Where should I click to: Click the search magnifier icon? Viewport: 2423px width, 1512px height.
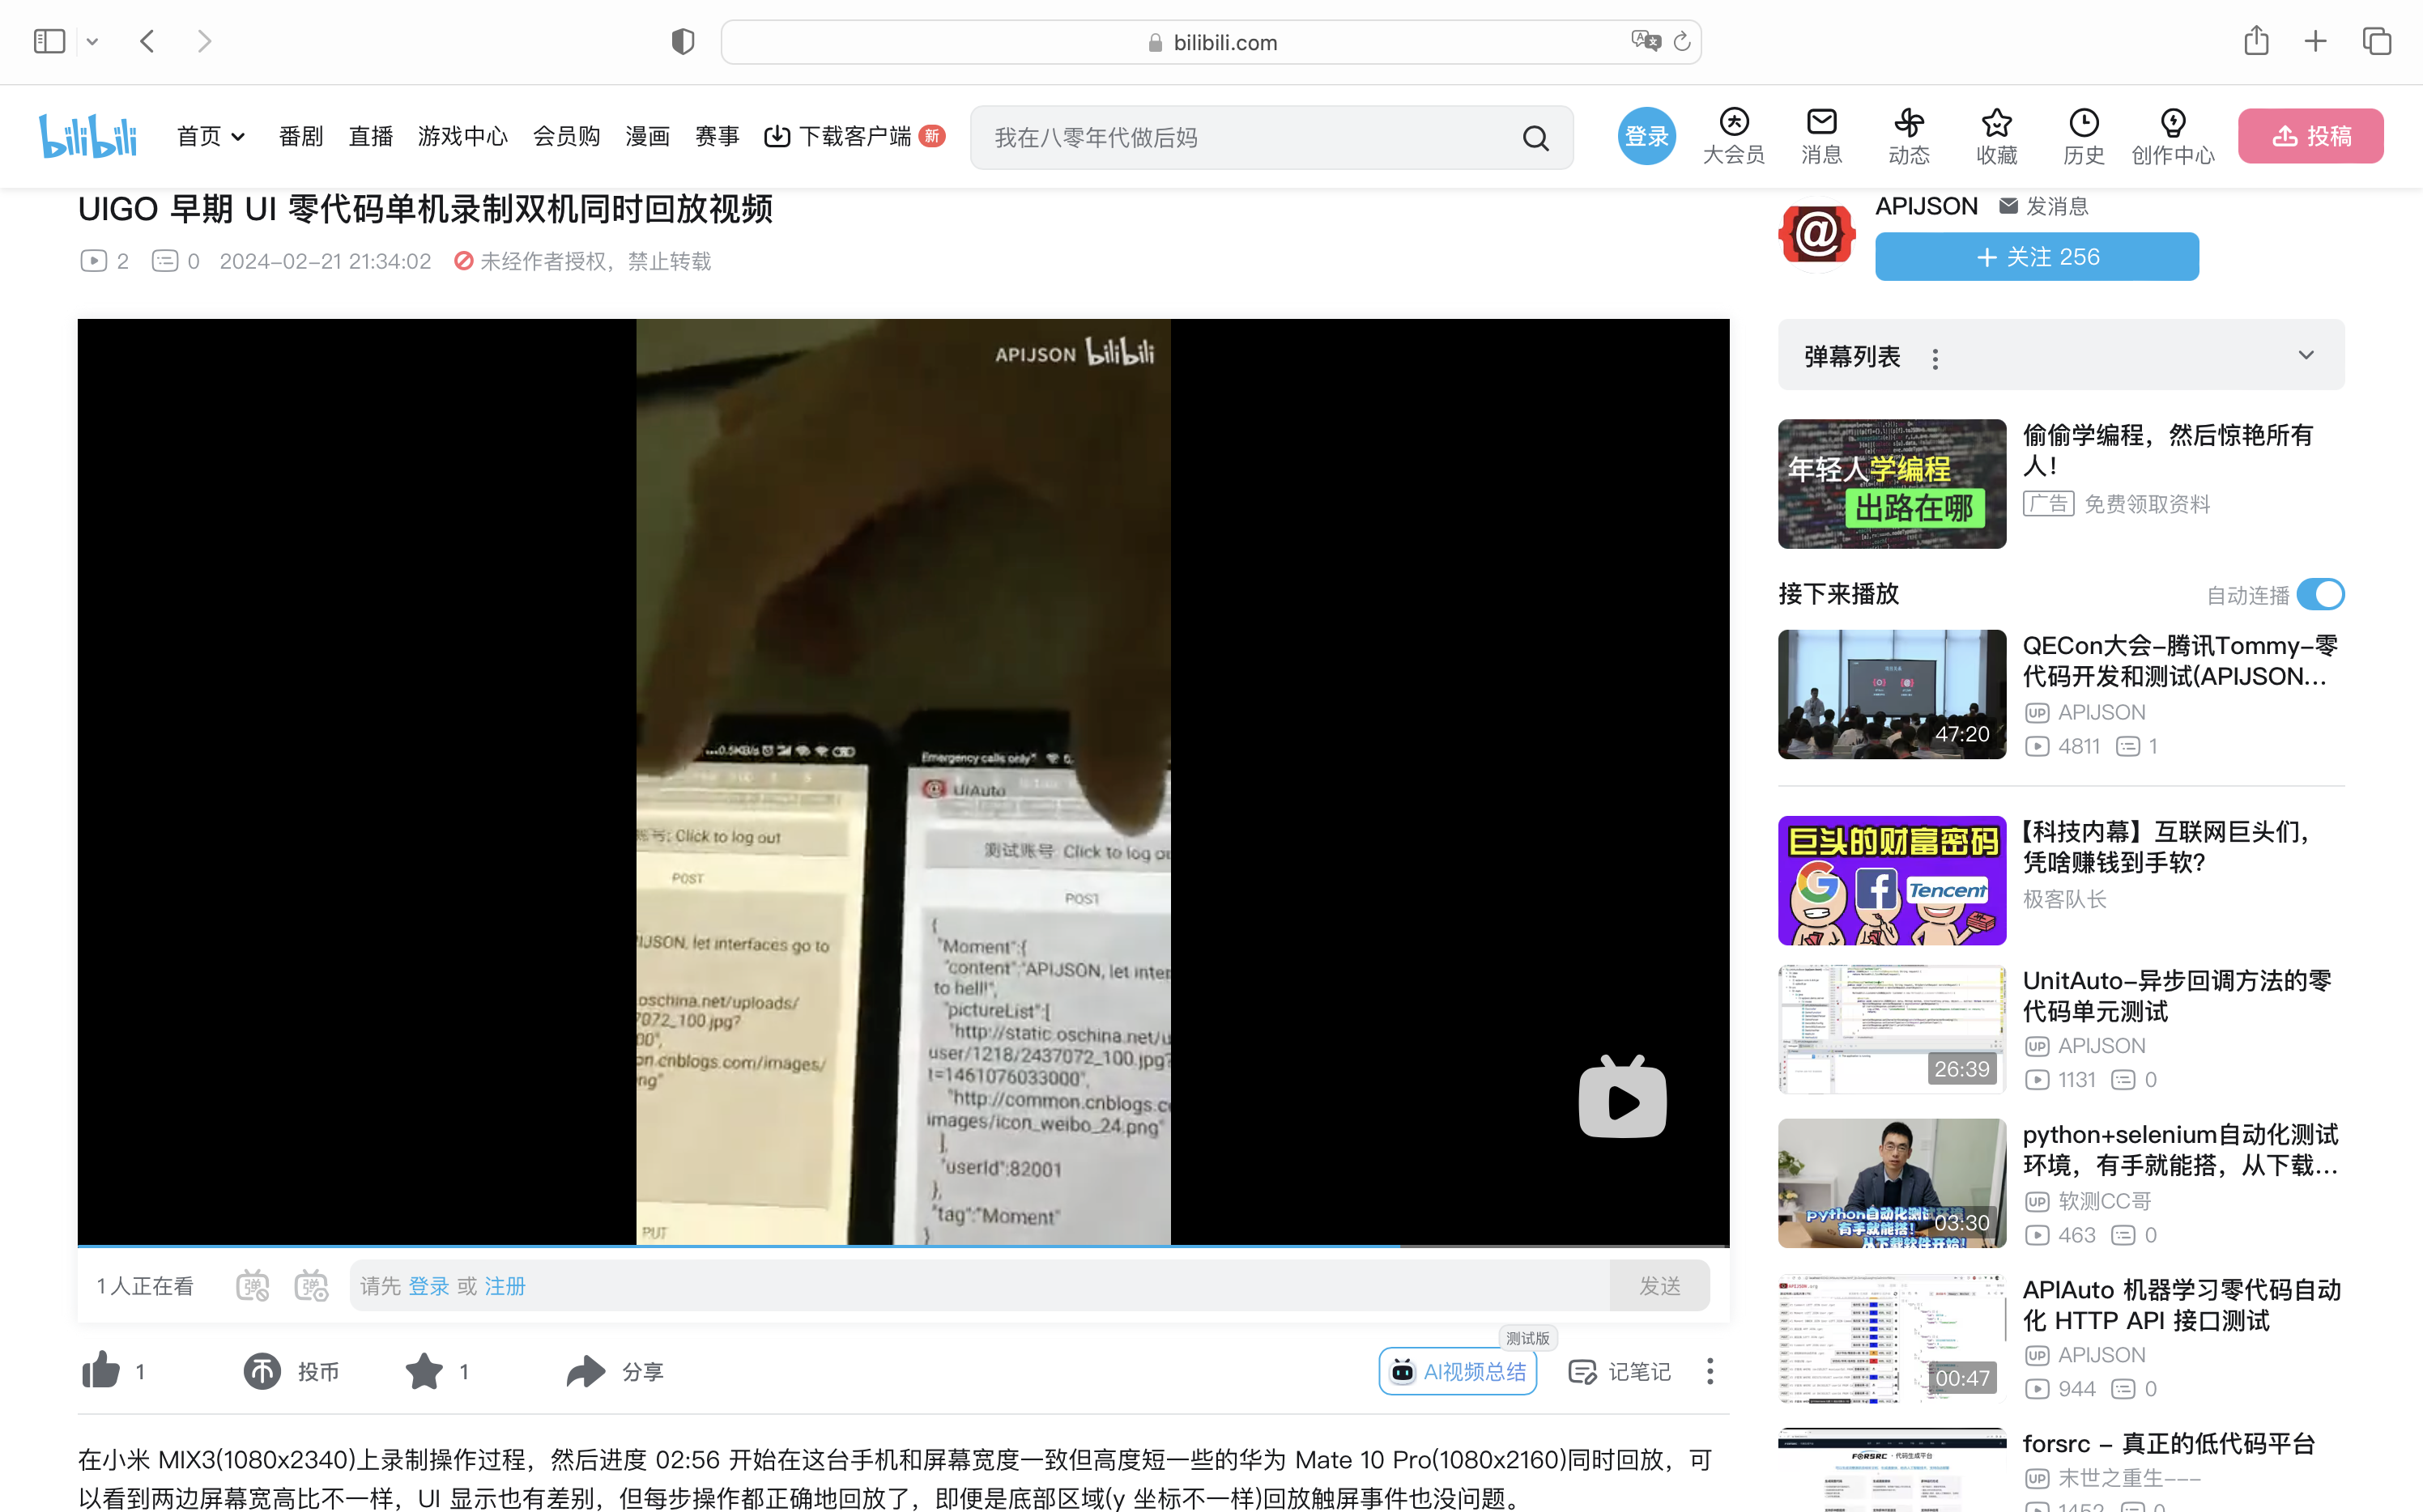1535,138
